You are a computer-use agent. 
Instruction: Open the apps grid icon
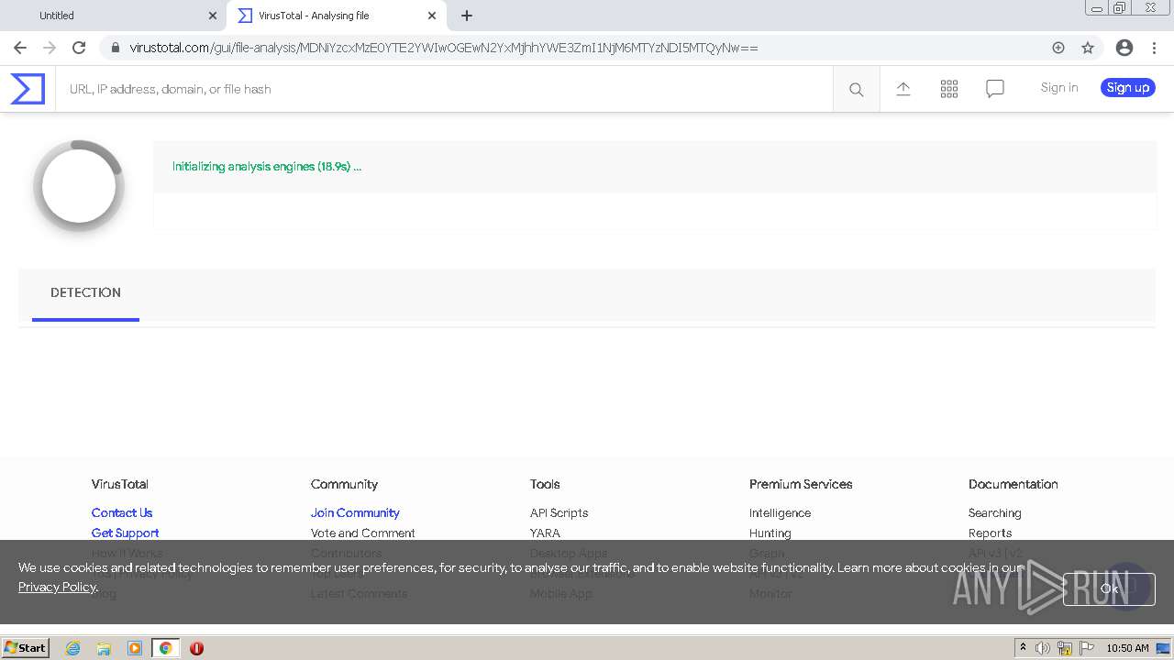(949, 89)
